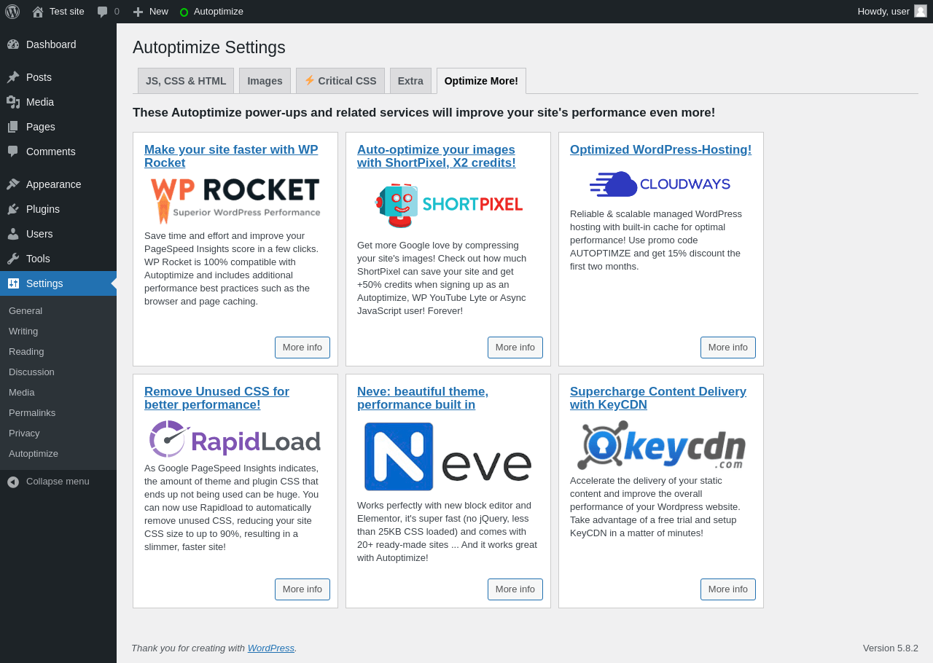933x663 pixels.
Task: Click the Test site home icon
Action: tap(38, 12)
